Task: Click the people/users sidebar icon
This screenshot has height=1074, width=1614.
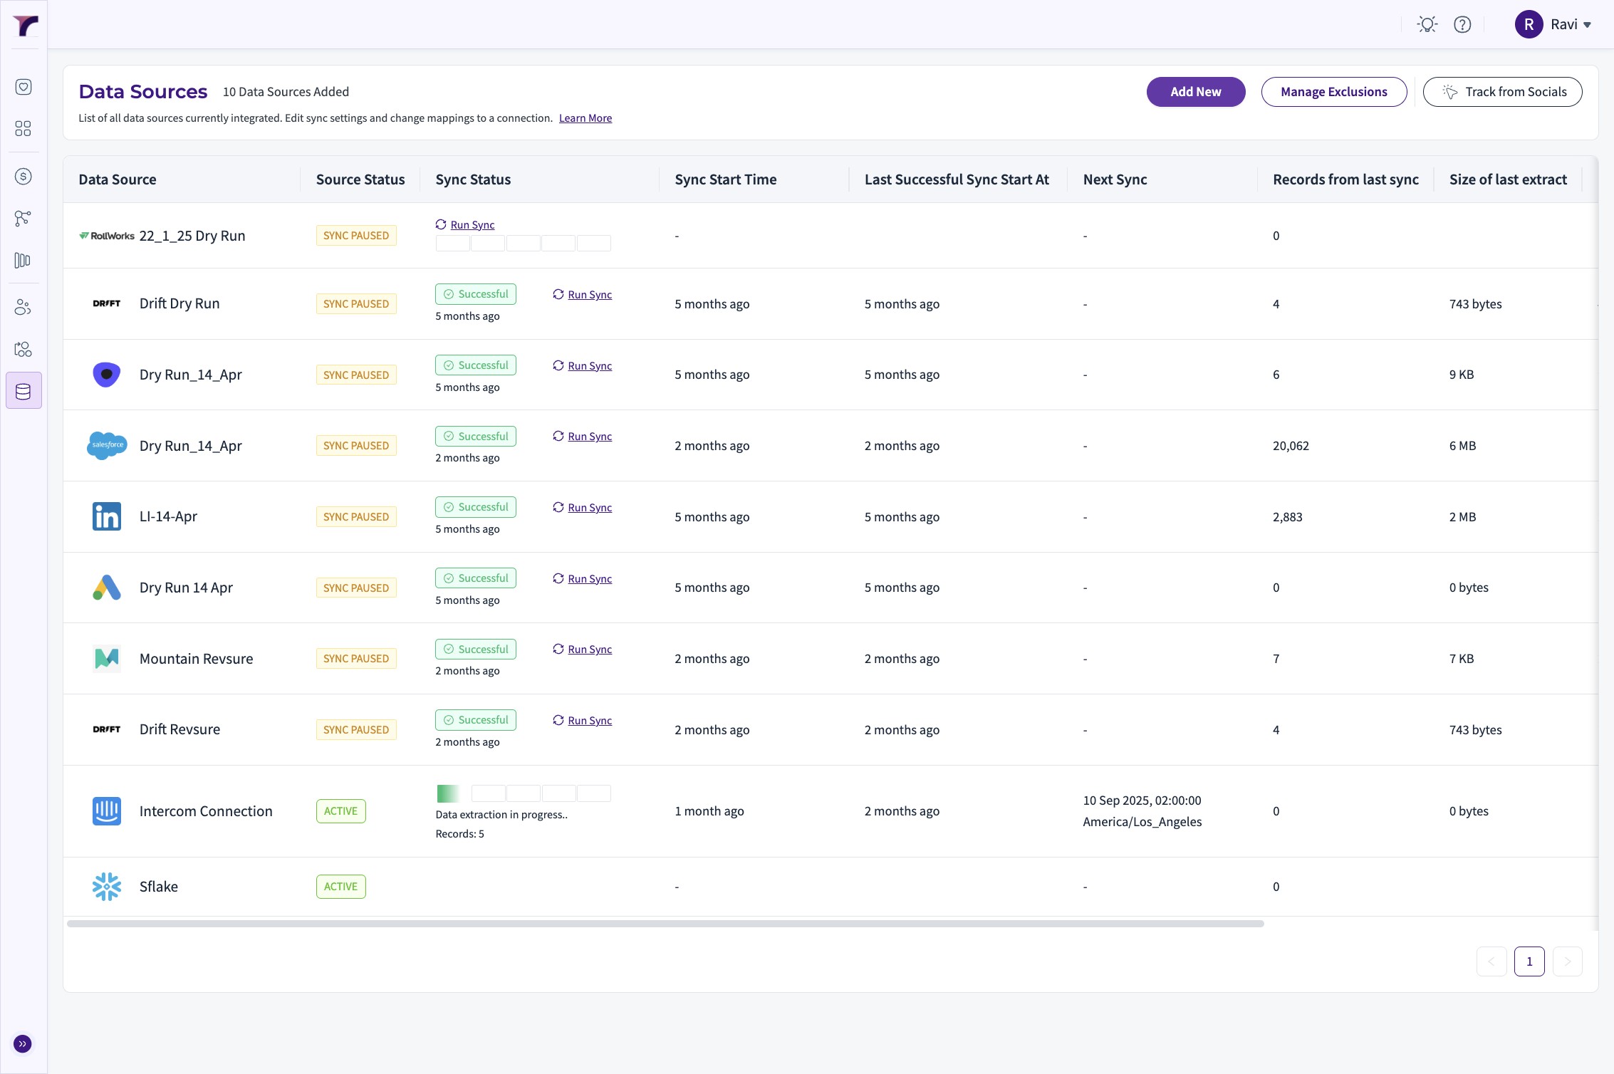Action: coord(24,308)
